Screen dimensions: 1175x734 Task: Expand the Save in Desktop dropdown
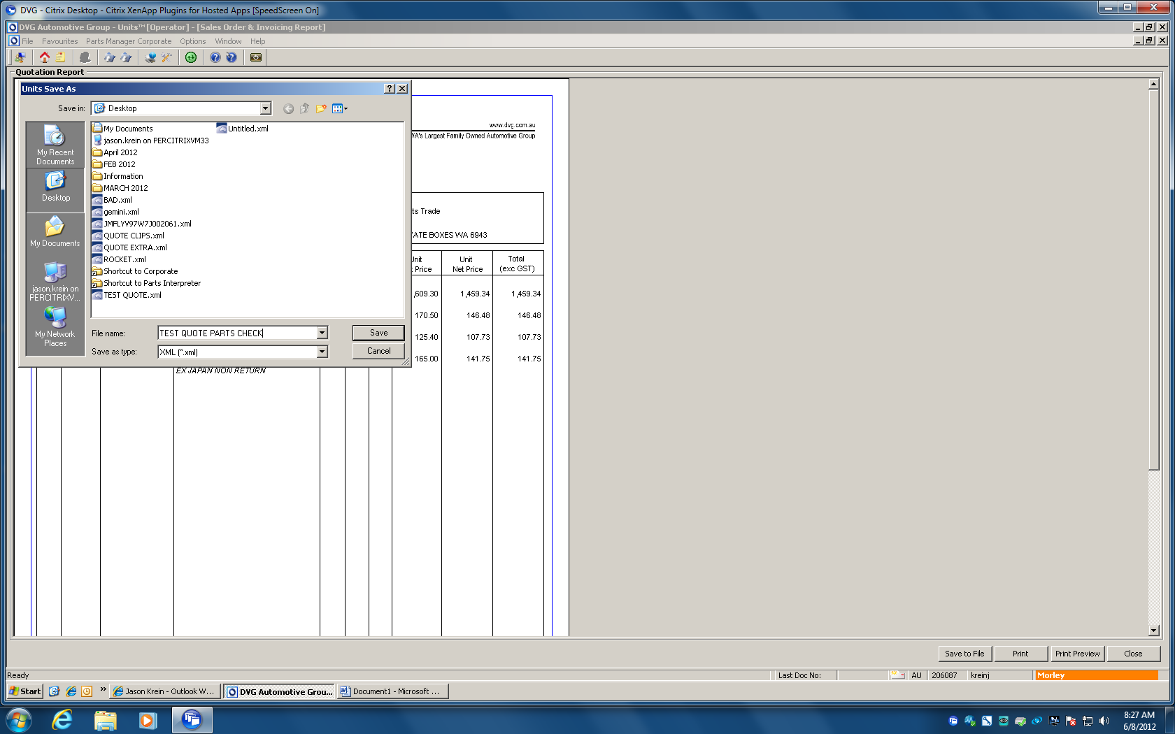[x=266, y=108]
